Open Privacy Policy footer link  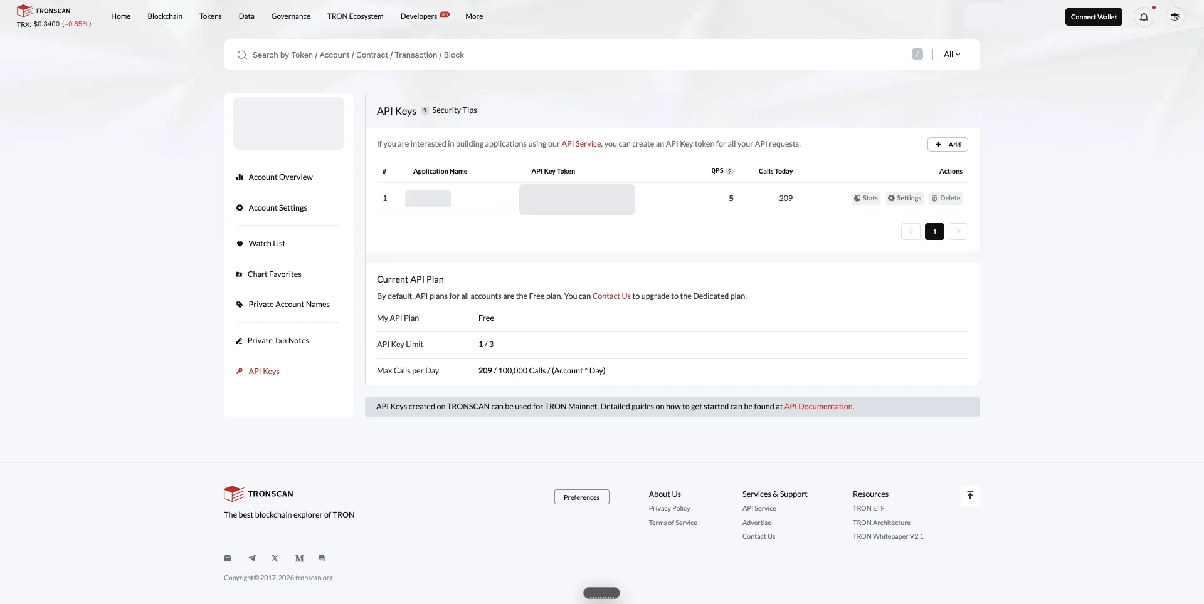click(x=669, y=509)
